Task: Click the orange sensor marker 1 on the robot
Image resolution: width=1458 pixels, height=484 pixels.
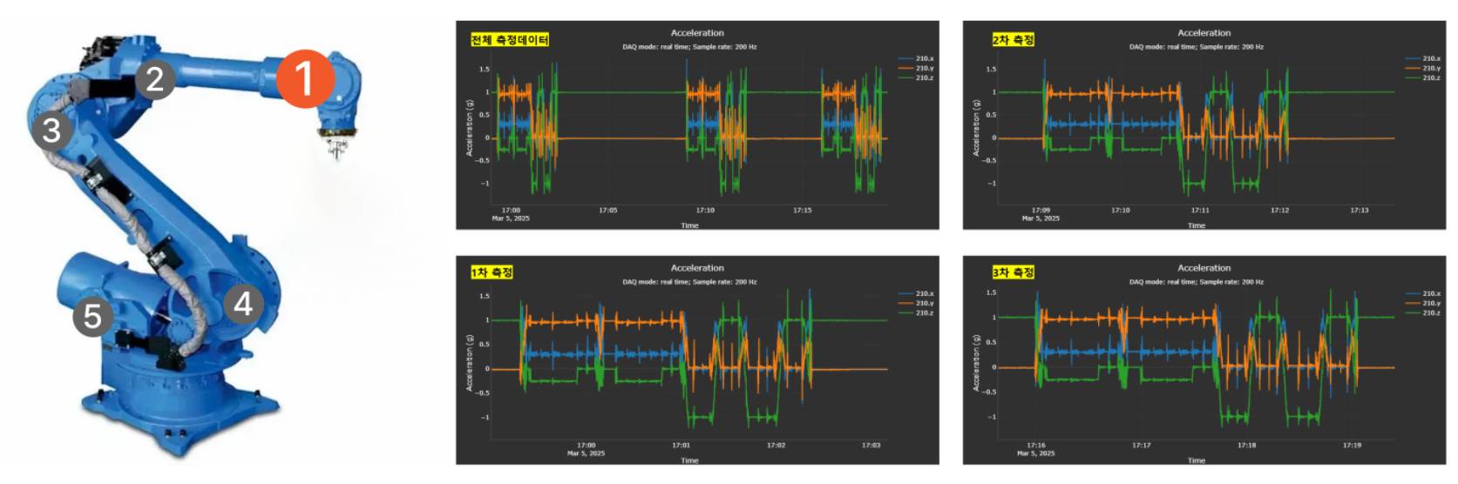Action: (305, 78)
